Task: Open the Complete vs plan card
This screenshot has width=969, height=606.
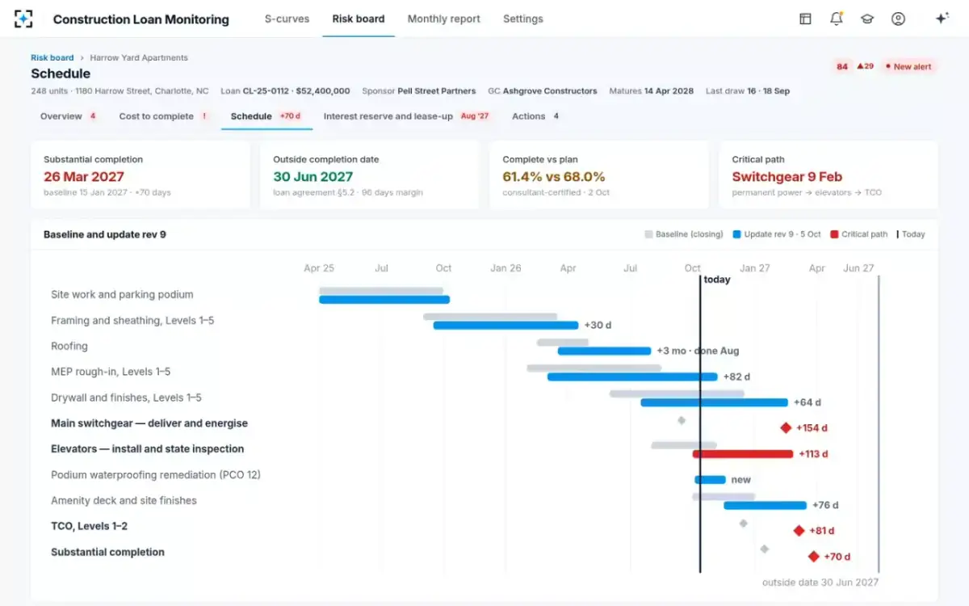Action: pos(598,175)
